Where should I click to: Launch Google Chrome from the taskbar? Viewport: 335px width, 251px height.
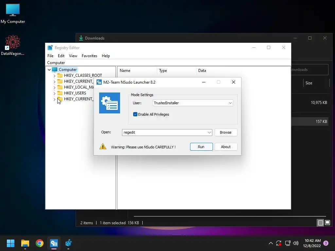tap(40, 243)
